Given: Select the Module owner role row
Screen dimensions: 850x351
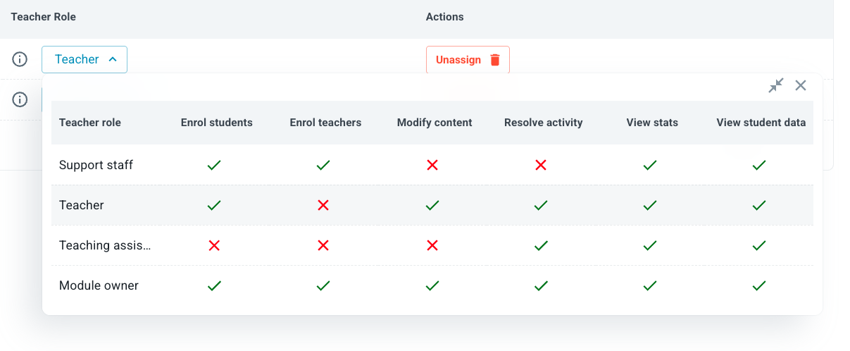Looking at the screenshot, I should [99, 285].
